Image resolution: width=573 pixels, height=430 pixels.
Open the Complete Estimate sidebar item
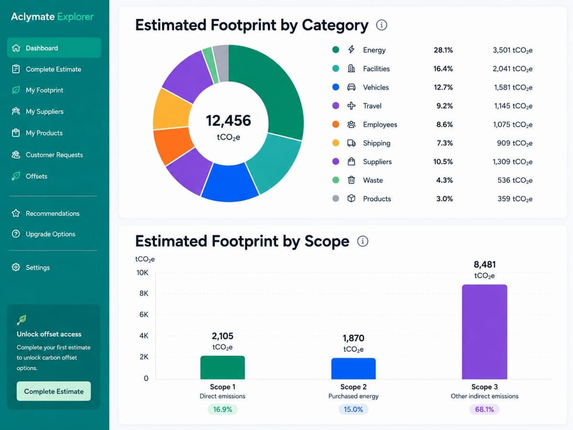point(54,69)
